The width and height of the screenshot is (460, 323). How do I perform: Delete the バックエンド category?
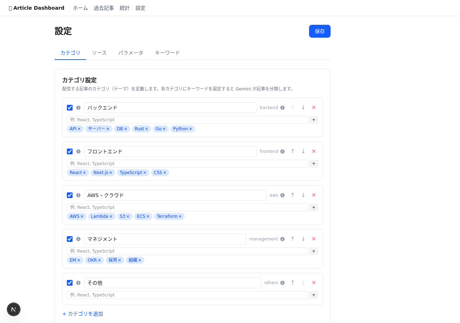pyautogui.click(x=314, y=108)
